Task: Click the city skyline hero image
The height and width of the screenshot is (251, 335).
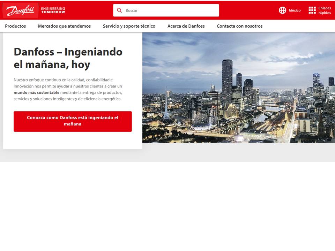Action: [239, 88]
